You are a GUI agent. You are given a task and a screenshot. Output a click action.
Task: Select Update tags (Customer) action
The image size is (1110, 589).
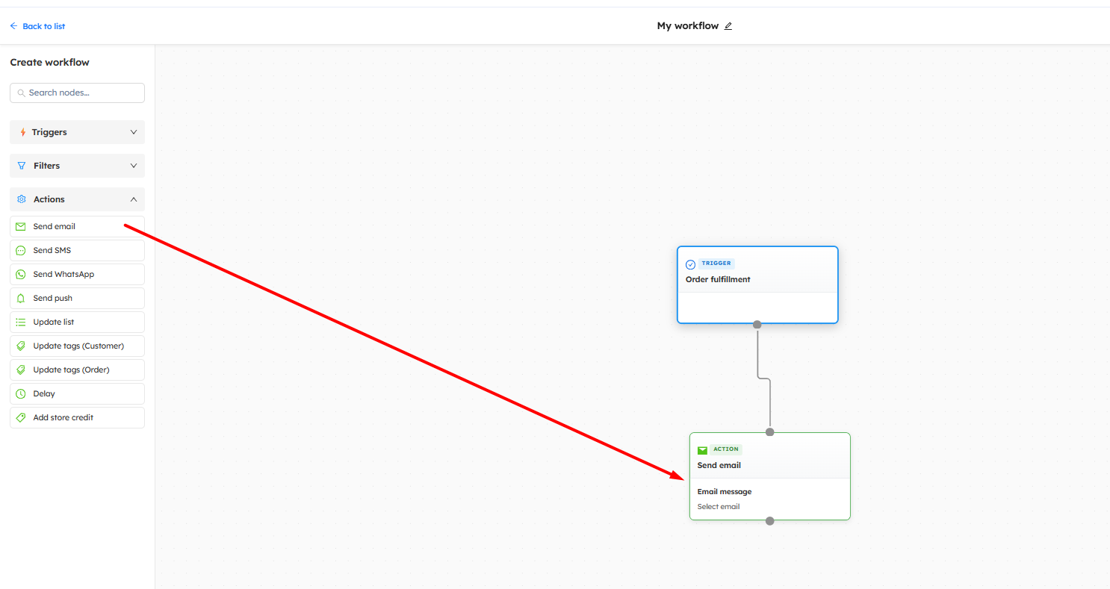click(78, 346)
